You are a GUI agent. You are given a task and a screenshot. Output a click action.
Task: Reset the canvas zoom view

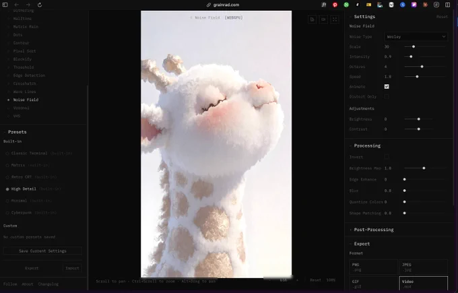click(315, 280)
